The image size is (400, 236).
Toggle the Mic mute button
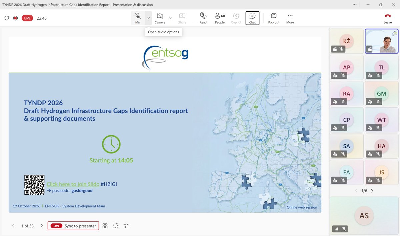pyautogui.click(x=138, y=18)
